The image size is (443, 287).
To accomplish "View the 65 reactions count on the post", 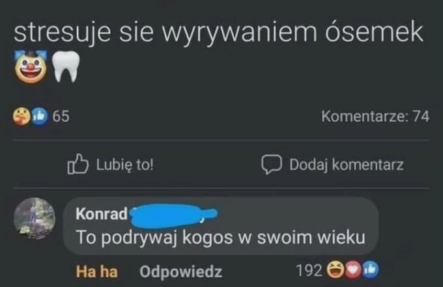I will [61, 116].
